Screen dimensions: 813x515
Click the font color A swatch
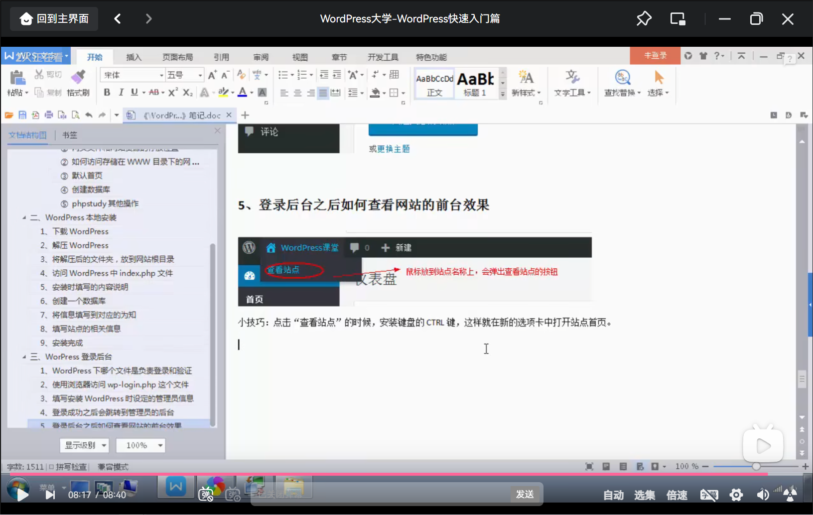[243, 92]
